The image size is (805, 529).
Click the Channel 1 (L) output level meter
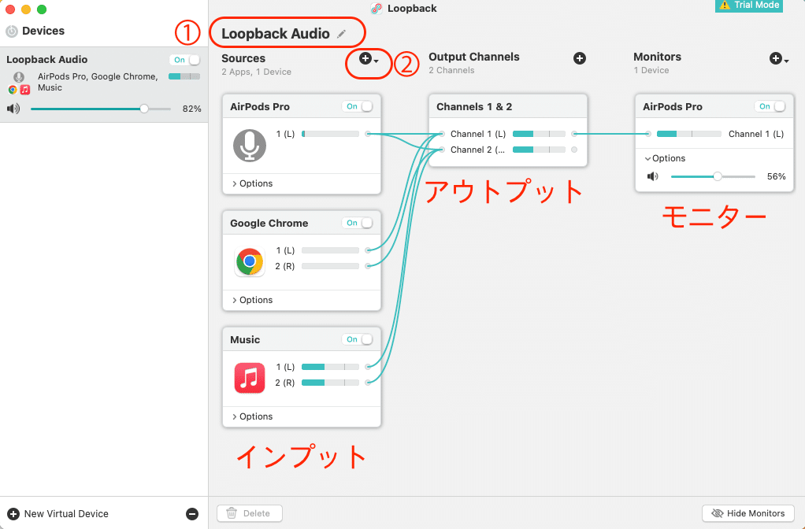539,134
